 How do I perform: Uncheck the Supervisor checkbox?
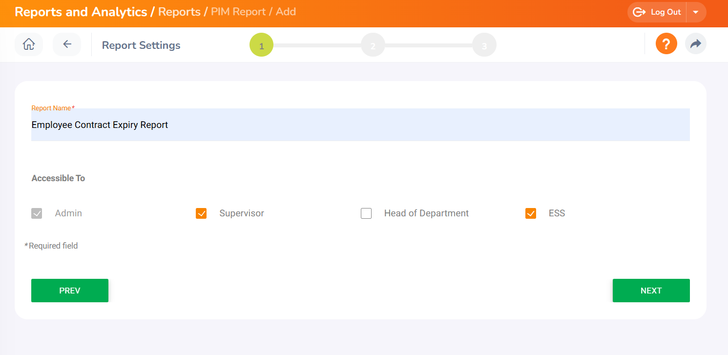pos(201,213)
